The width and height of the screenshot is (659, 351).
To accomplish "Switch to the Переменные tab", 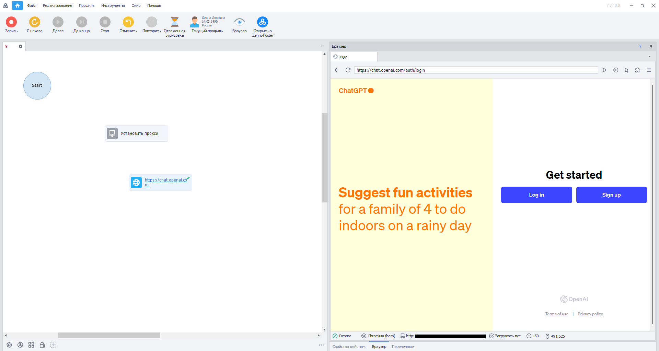I will point(403,347).
